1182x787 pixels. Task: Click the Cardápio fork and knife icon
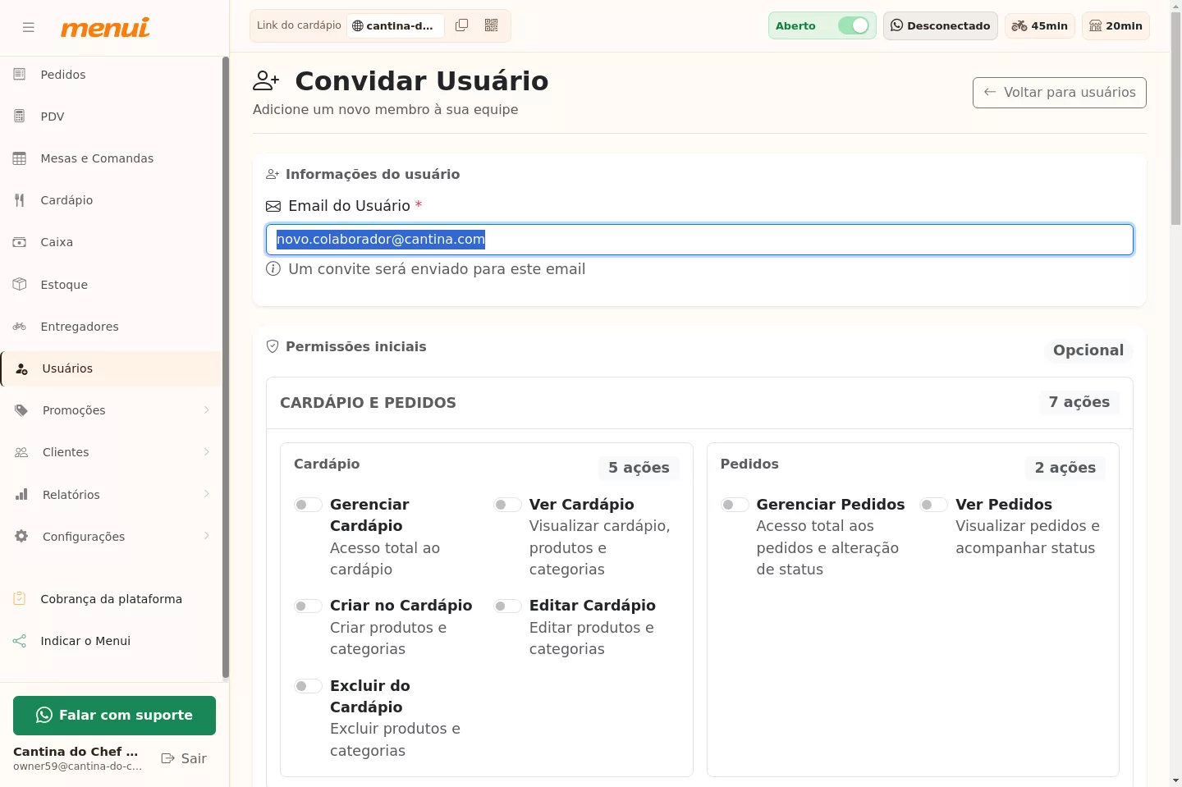20,200
